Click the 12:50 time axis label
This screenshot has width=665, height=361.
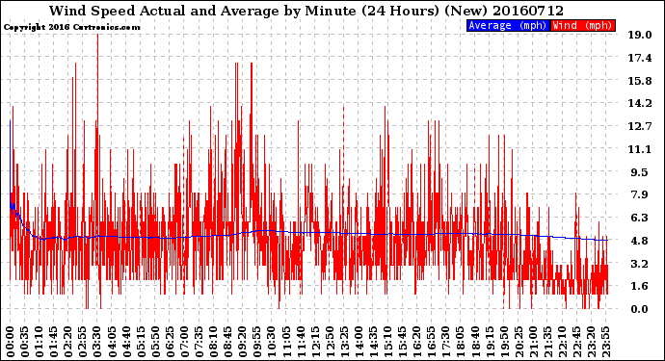tap(330, 342)
